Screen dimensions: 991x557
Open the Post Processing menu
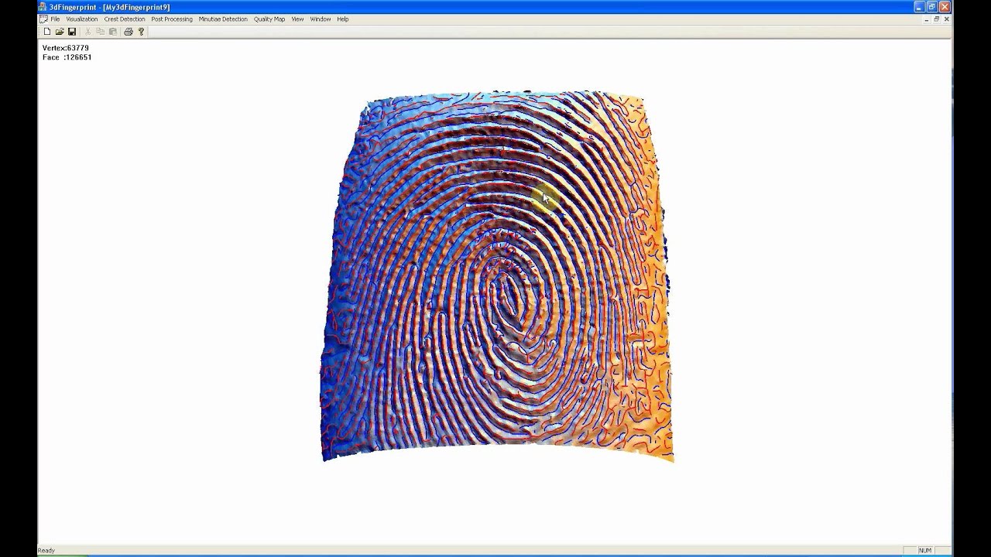tap(172, 19)
